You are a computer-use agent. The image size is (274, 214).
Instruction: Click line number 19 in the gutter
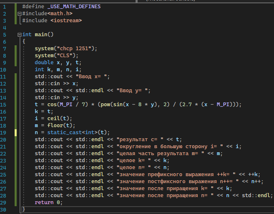(3, 133)
